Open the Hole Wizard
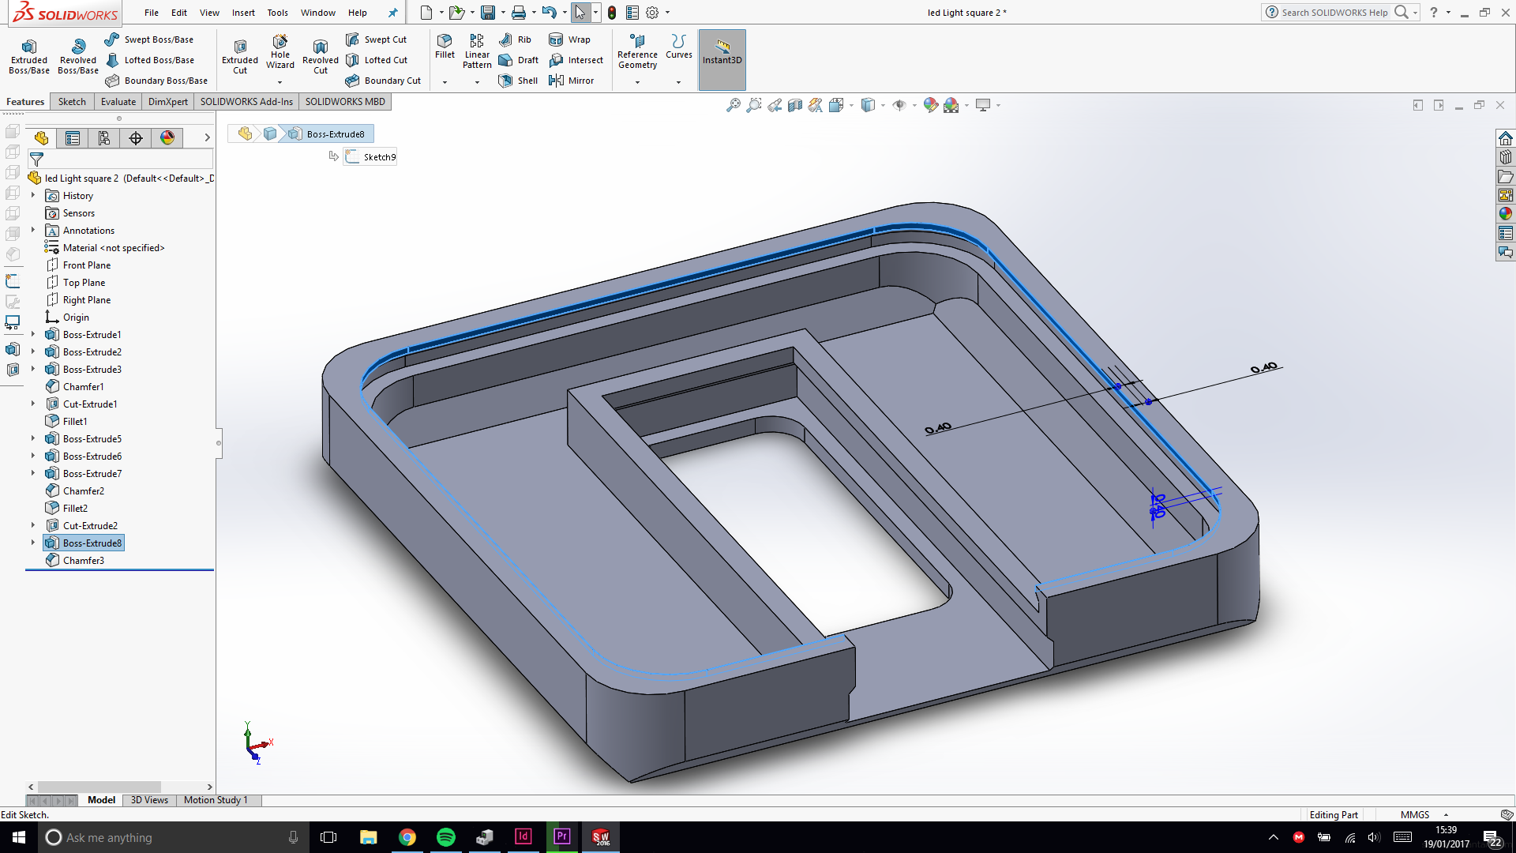1516x853 pixels. [280, 51]
